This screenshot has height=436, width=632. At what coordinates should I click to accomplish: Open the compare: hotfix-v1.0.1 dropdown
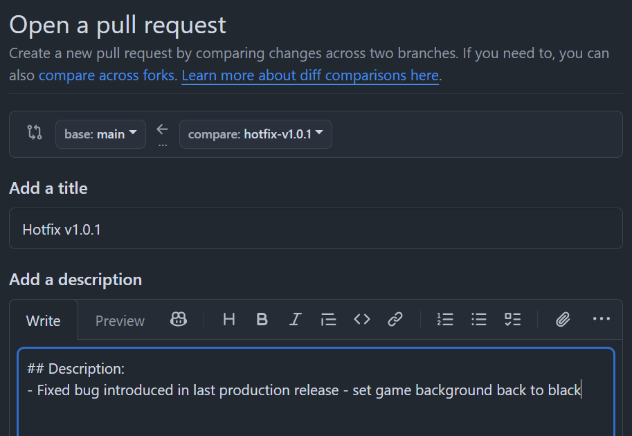pyautogui.click(x=255, y=134)
